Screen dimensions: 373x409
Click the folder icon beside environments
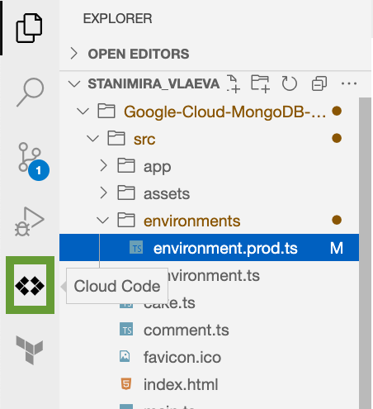[x=126, y=220]
